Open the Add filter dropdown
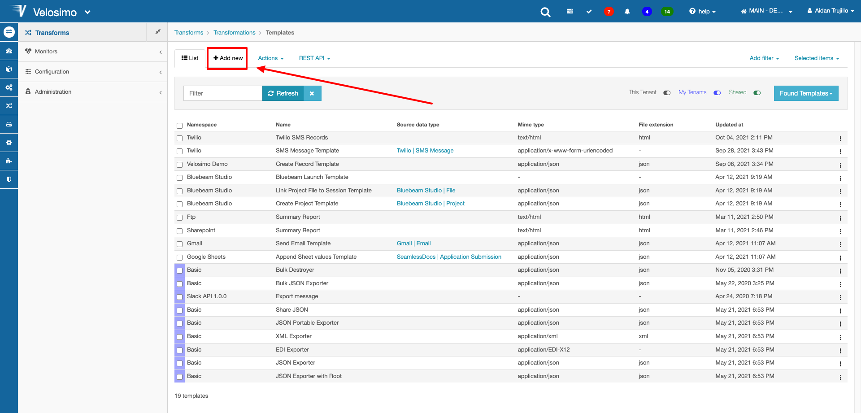The height and width of the screenshot is (413, 861). click(x=764, y=58)
